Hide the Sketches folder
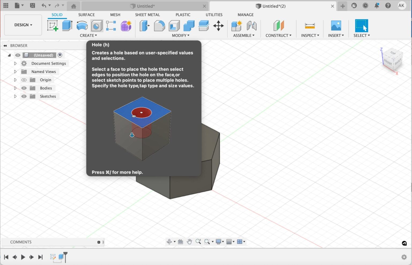This screenshot has height=265, width=412. [x=24, y=96]
